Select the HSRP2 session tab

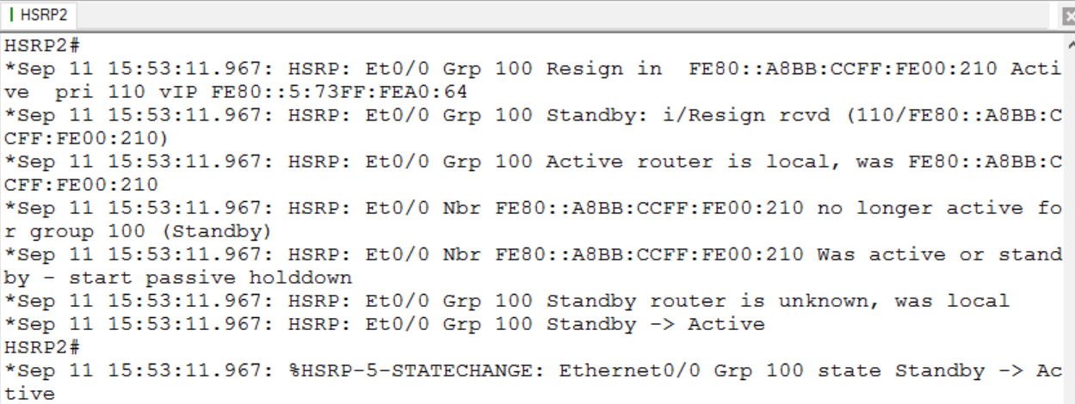pos(39,15)
